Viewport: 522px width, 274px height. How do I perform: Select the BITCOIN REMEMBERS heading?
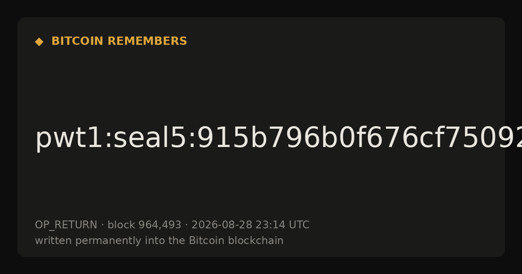click(119, 41)
